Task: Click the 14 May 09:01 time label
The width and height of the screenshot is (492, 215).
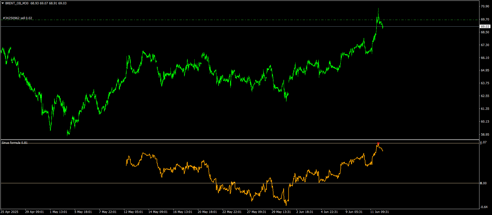Action: [x=158, y=212]
